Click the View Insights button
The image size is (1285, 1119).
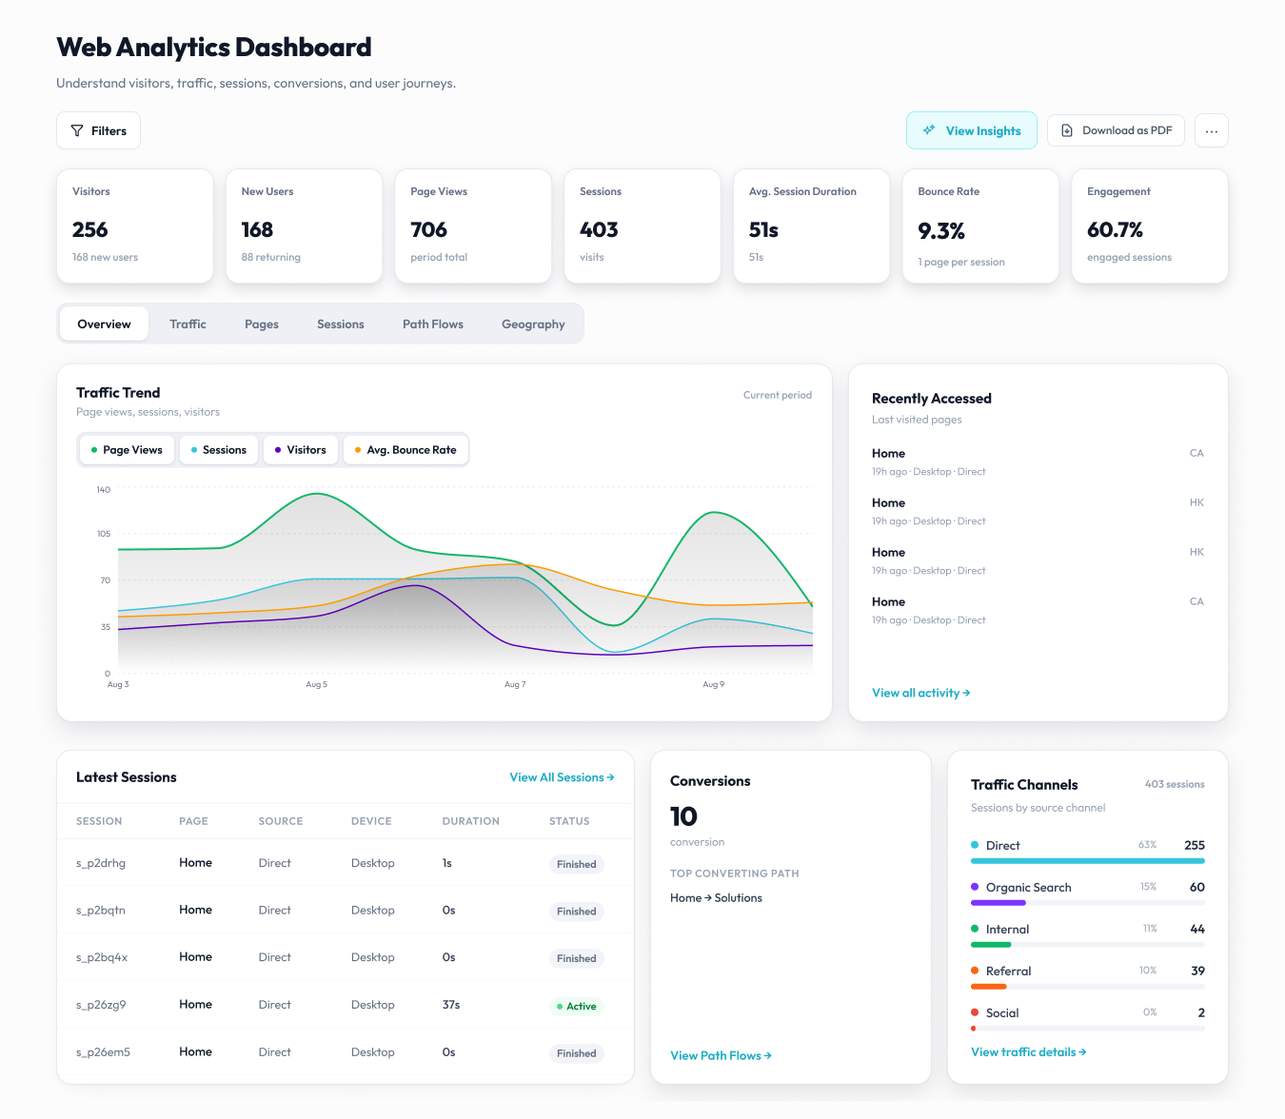pos(971,130)
